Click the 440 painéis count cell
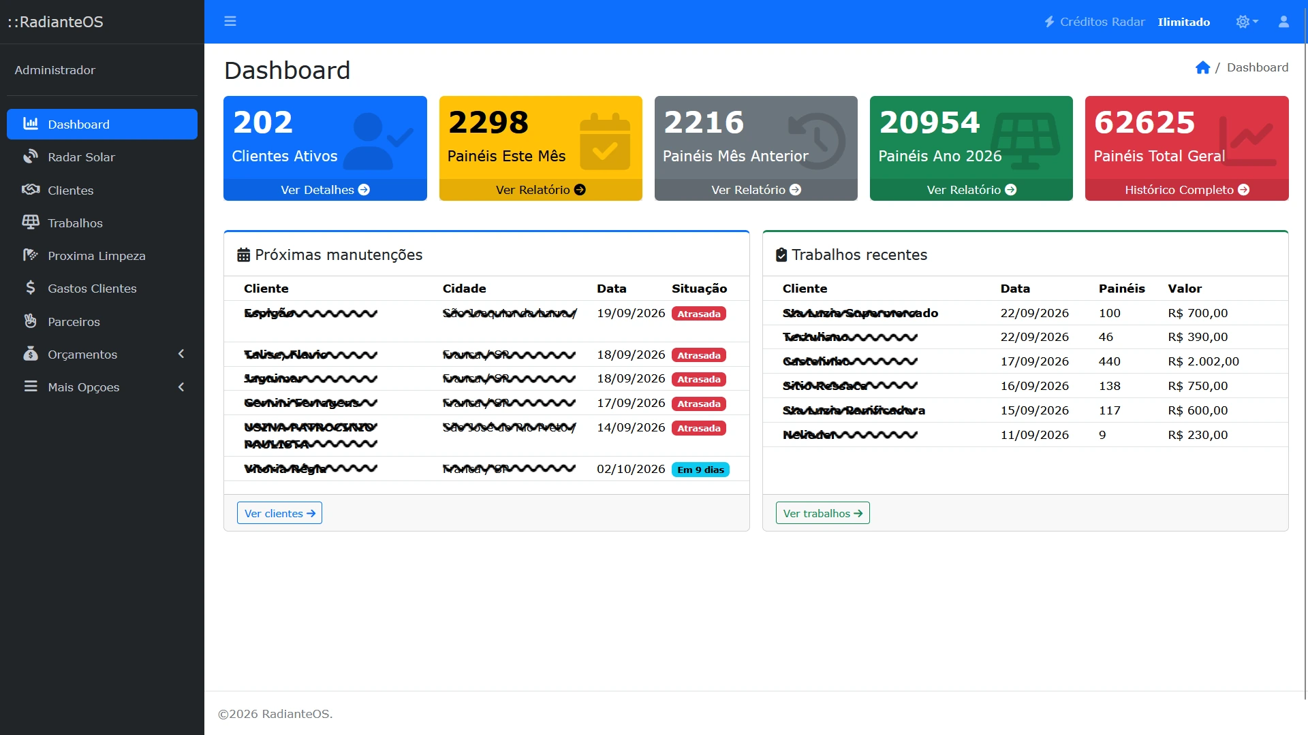 [1109, 361]
